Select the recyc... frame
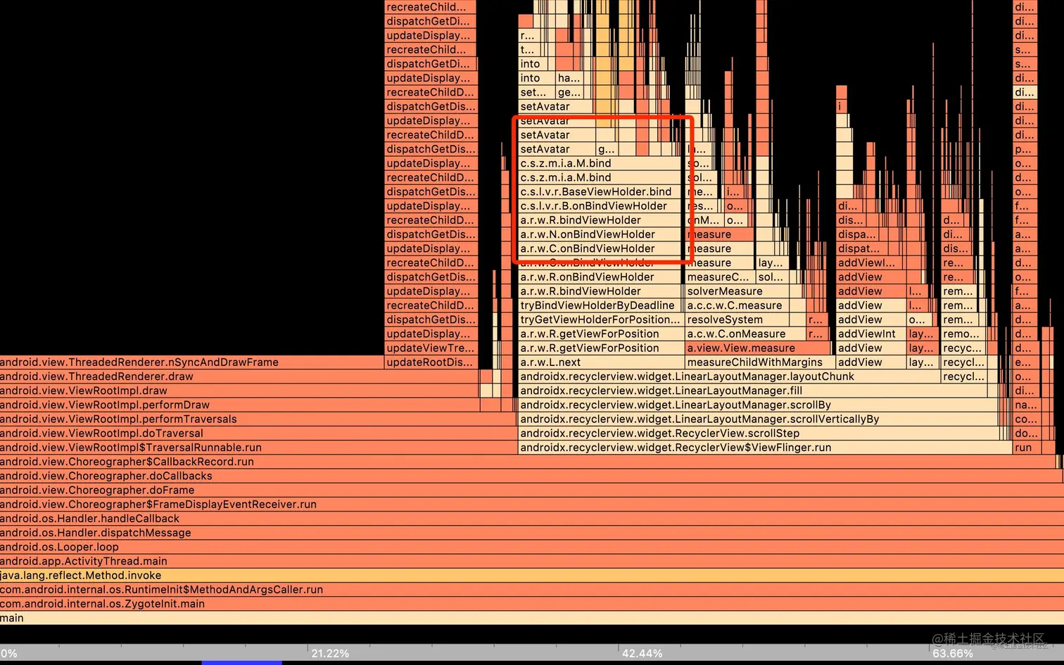This screenshot has height=665, width=1064. pos(963,348)
